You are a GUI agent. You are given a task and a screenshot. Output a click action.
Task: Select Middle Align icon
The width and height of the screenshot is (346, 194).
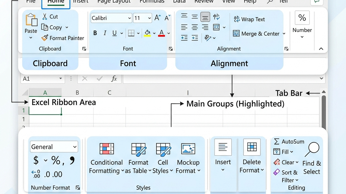[195, 17]
